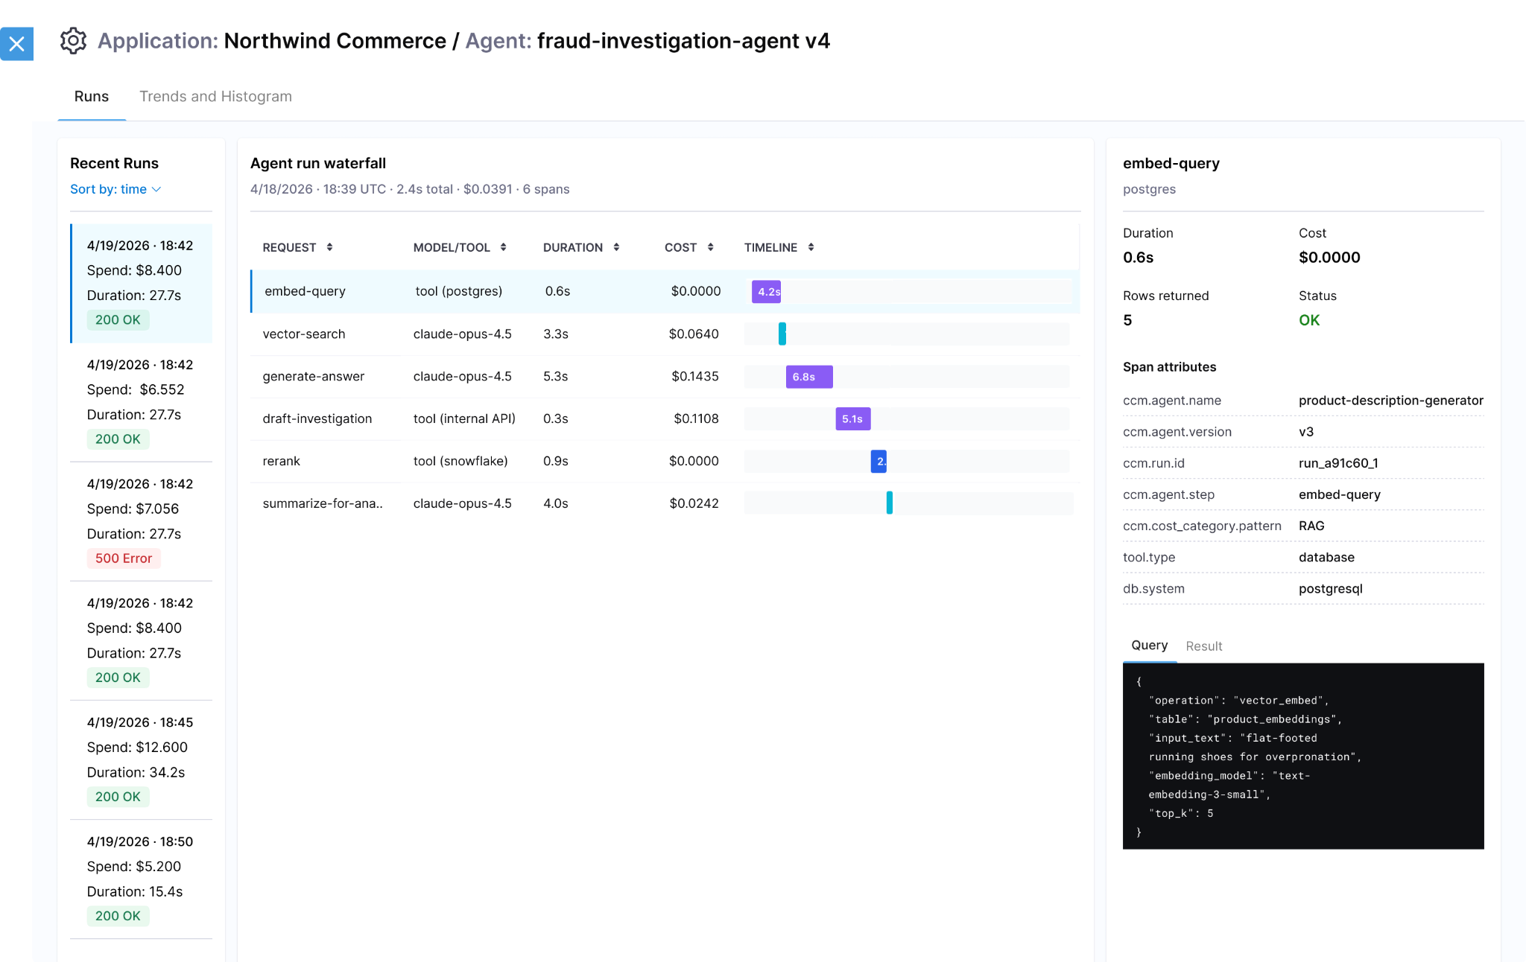The height and width of the screenshot is (962, 1526).
Task: Sort by the REQUEST column arrows
Action: pyautogui.click(x=329, y=247)
